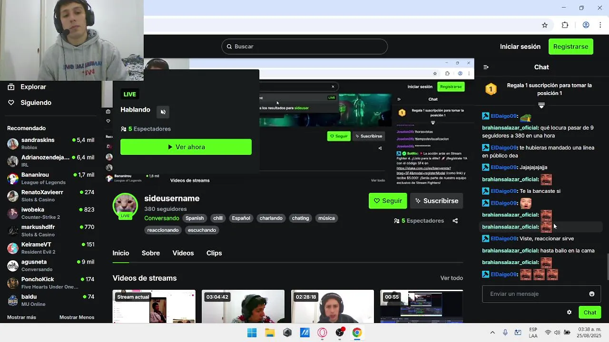This screenshot has height=342, width=609.
Task: Open Windows Start menu
Action: point(252,332)
